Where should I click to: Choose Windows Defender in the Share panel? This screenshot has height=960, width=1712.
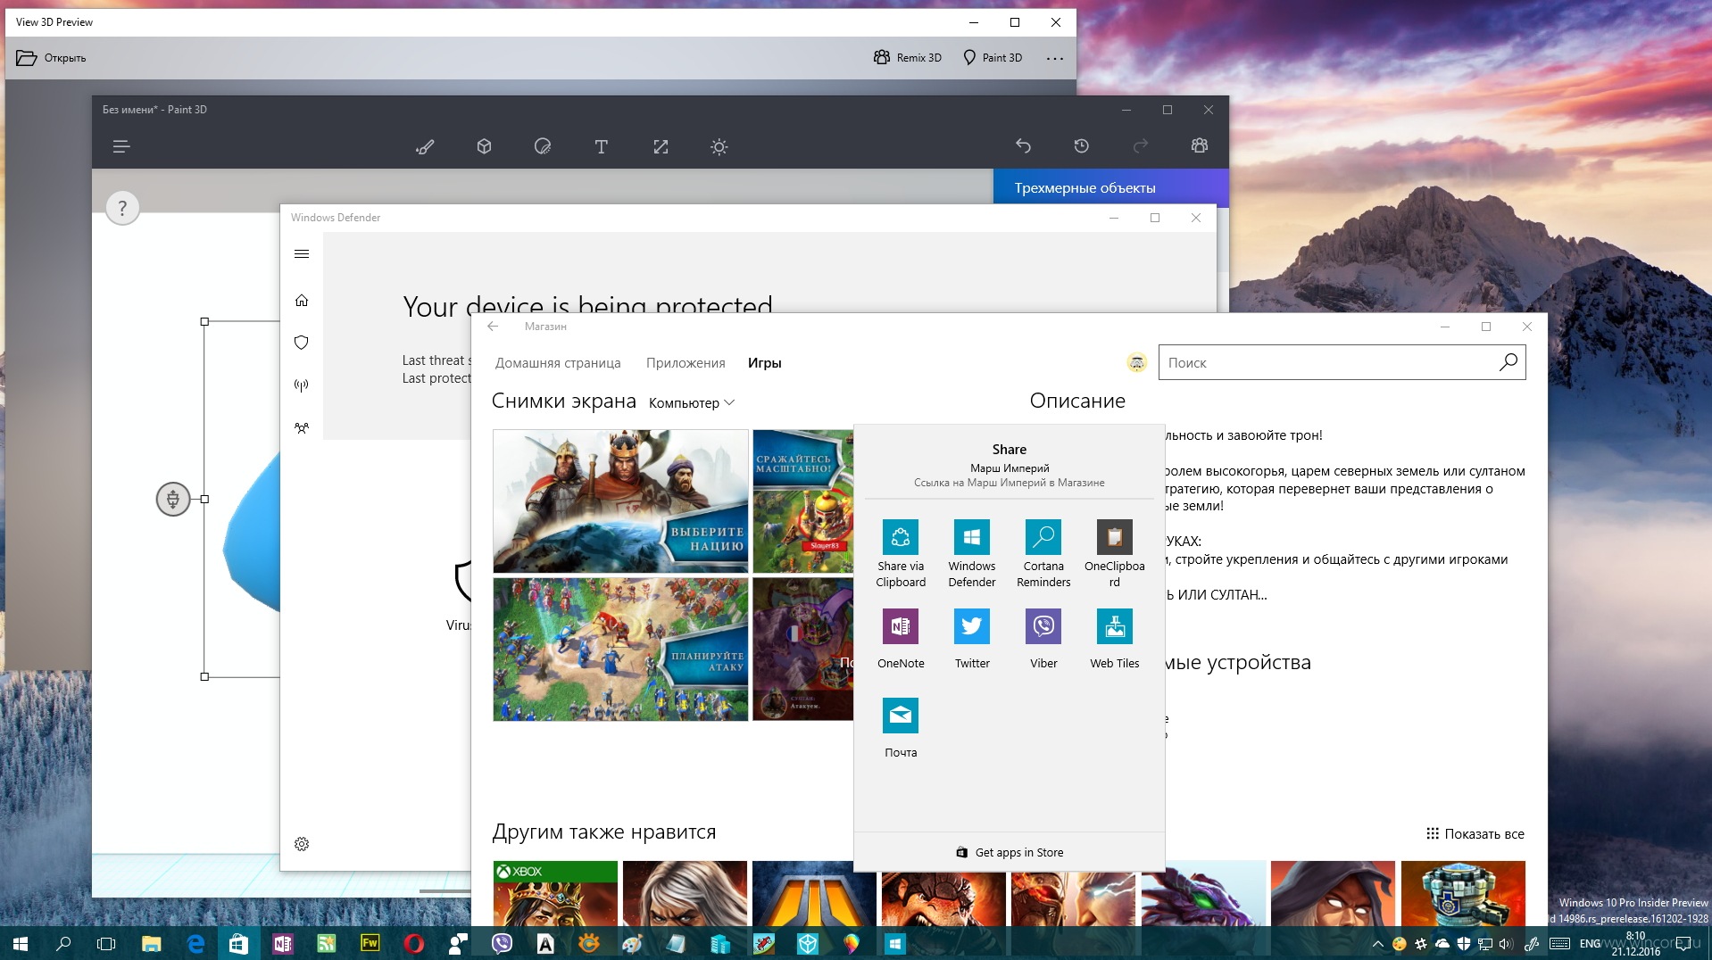pos(972,554)
